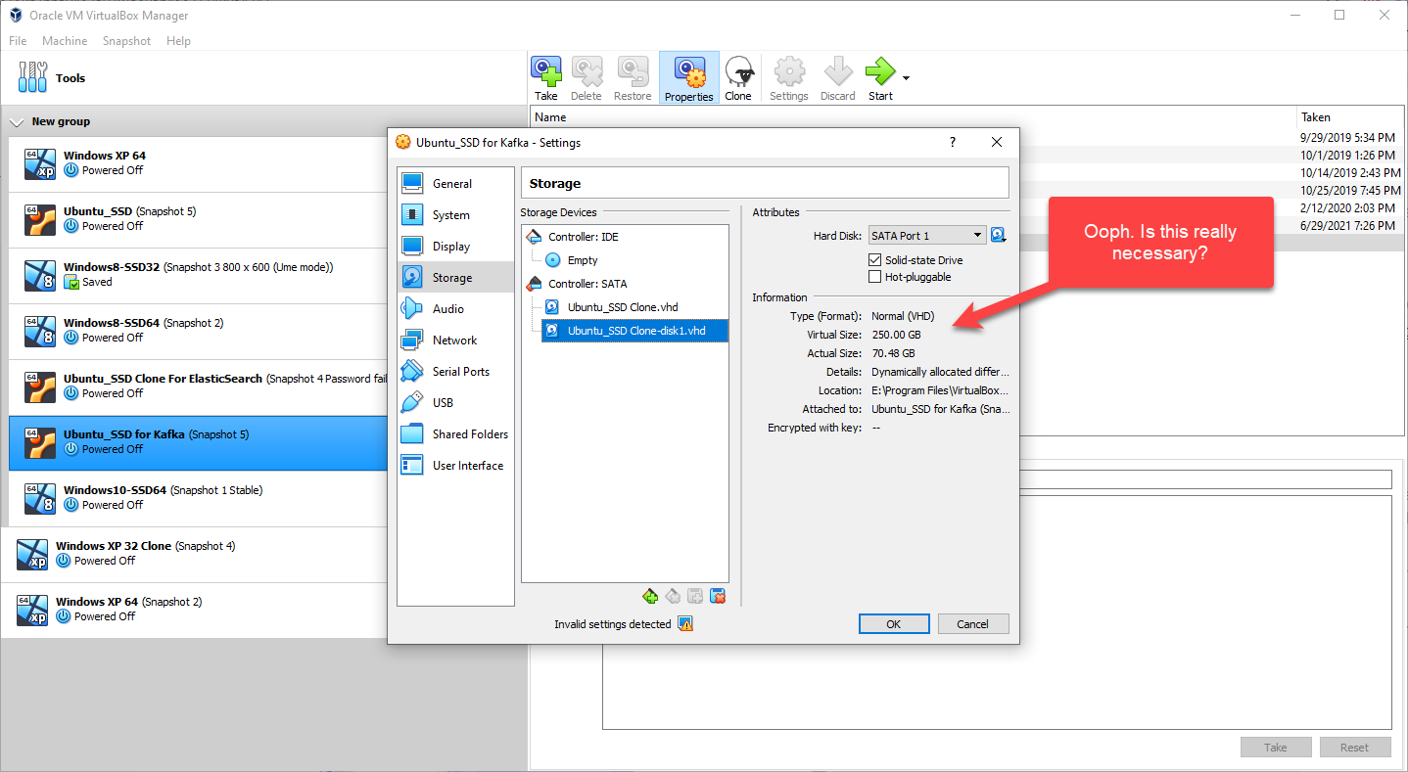This screenshot has width=1408, height=772.
Task: Collapse the New group chevron
Action: 16,122
